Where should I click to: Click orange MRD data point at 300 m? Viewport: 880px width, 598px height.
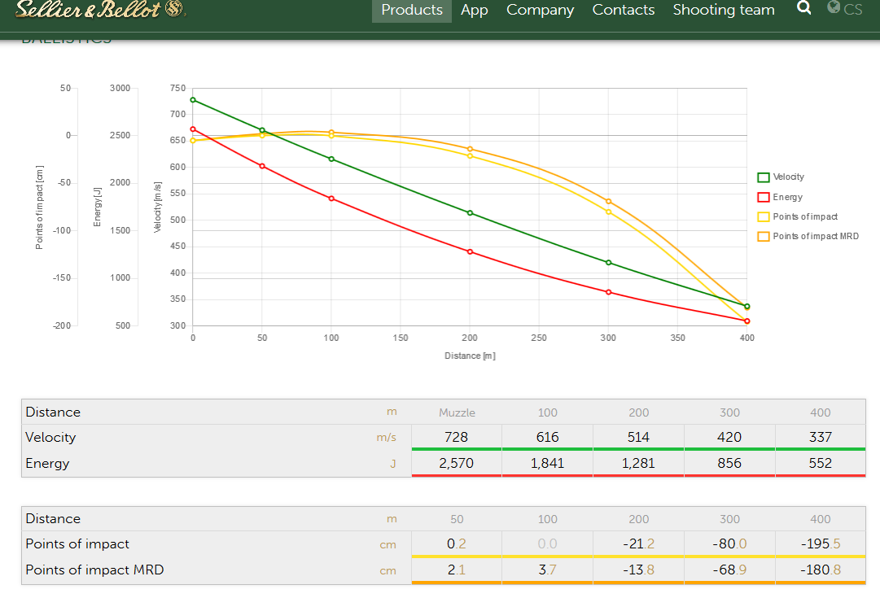click(608, 201)
